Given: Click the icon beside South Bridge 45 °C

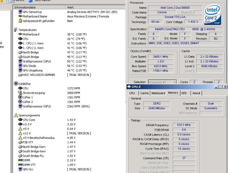Looking at the screenshot, I should [20, 57].
